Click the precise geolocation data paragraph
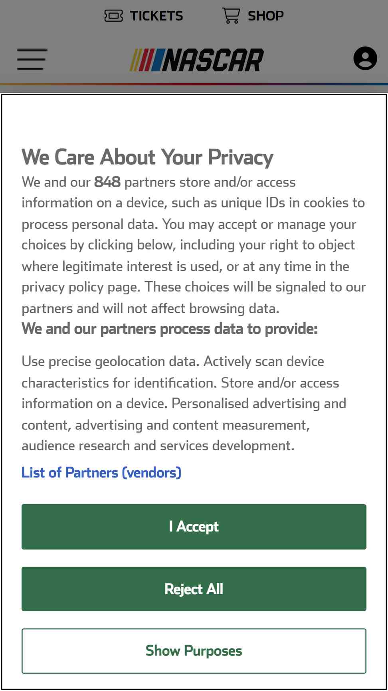Image resolution: width=388 pixels, height=691 pixels. click(x=184, y=403)
